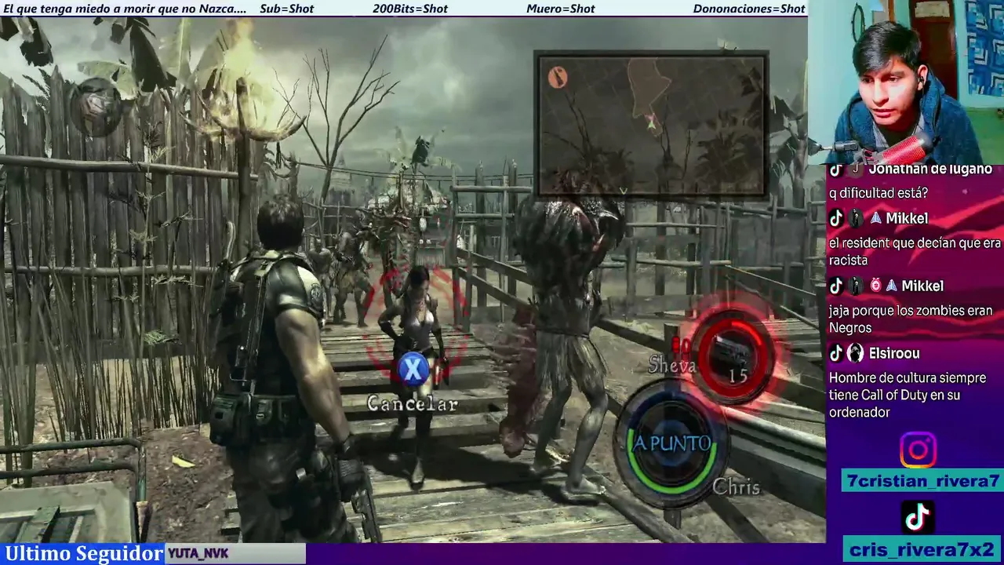
Task: Click the latest follower name YUTA_NVK
Action: pyautogui.click(x=198, y=554)
